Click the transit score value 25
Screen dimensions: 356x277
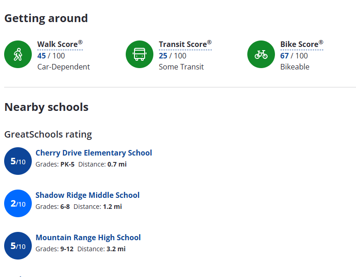click(163, 56)
